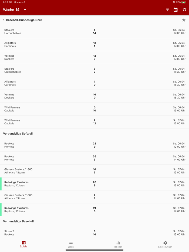The image size is (189, 252).
Task: Tap Wild Farmers vs Capitals 0-10 game
Action: tap(94, 109)
